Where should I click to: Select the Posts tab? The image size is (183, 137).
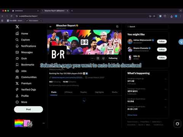pos(54,92)
